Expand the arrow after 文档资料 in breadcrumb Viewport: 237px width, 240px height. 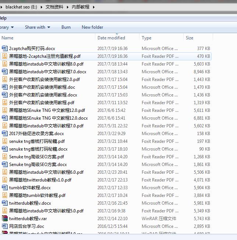tap(68, 7)
